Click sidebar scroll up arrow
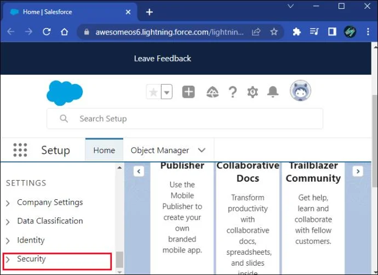The width and height of the screenshot is (378, 275). point(119,167)
